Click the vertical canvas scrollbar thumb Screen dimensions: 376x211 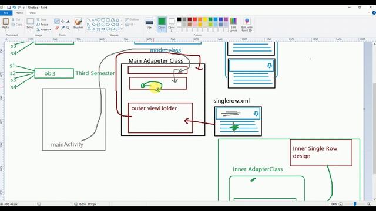pos(374,128)
